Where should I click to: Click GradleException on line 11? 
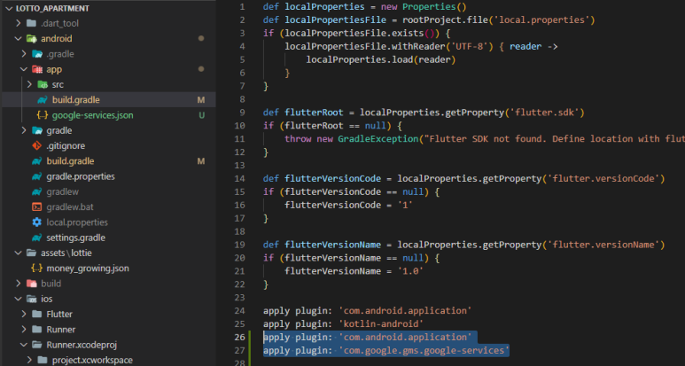point(378,139)
